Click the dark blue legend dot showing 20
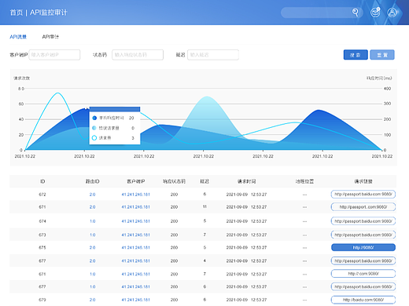The width and height of the screenshot is (409, 306). pos(94,118)
